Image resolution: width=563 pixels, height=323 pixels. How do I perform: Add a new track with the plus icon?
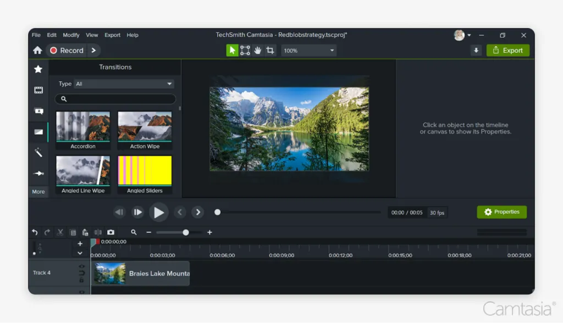(80, 244)
